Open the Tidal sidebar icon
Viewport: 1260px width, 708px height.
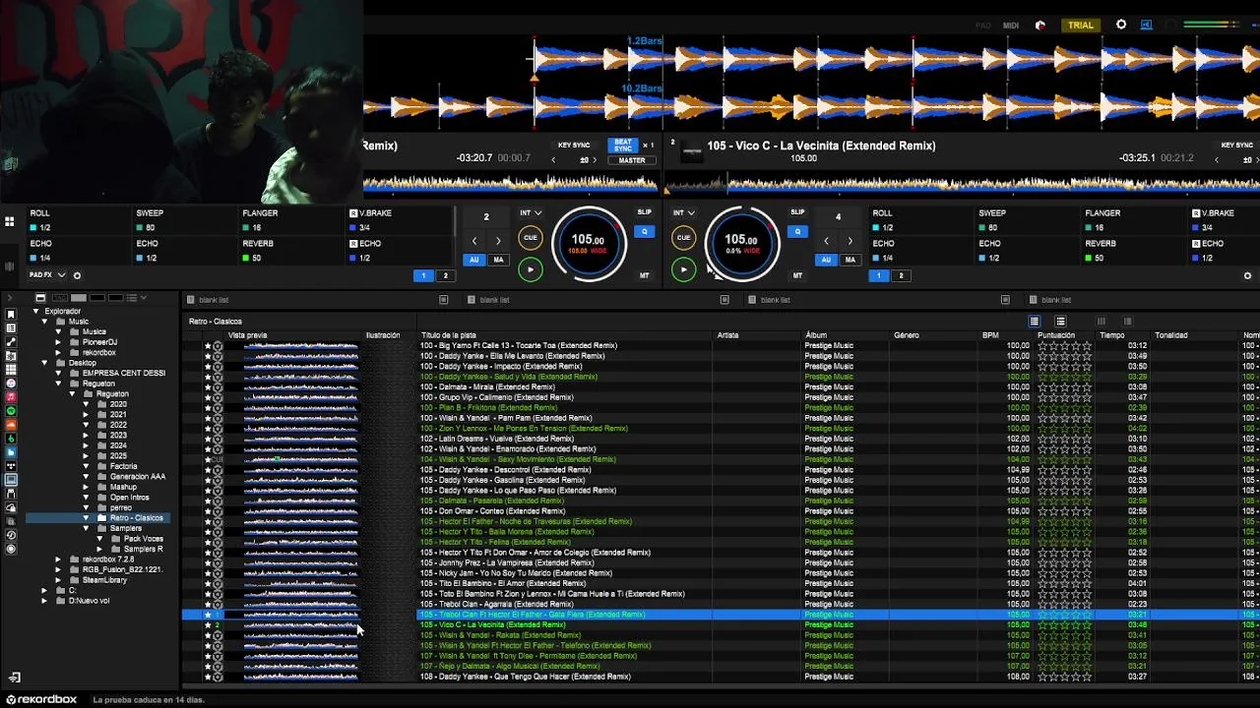(11, 466)
